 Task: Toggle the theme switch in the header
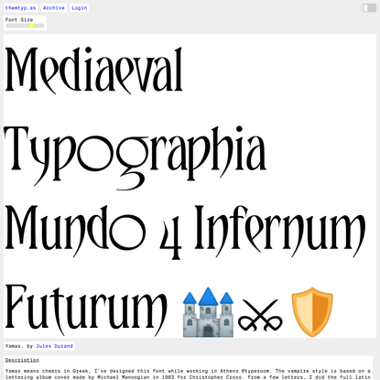pos(369,8)
